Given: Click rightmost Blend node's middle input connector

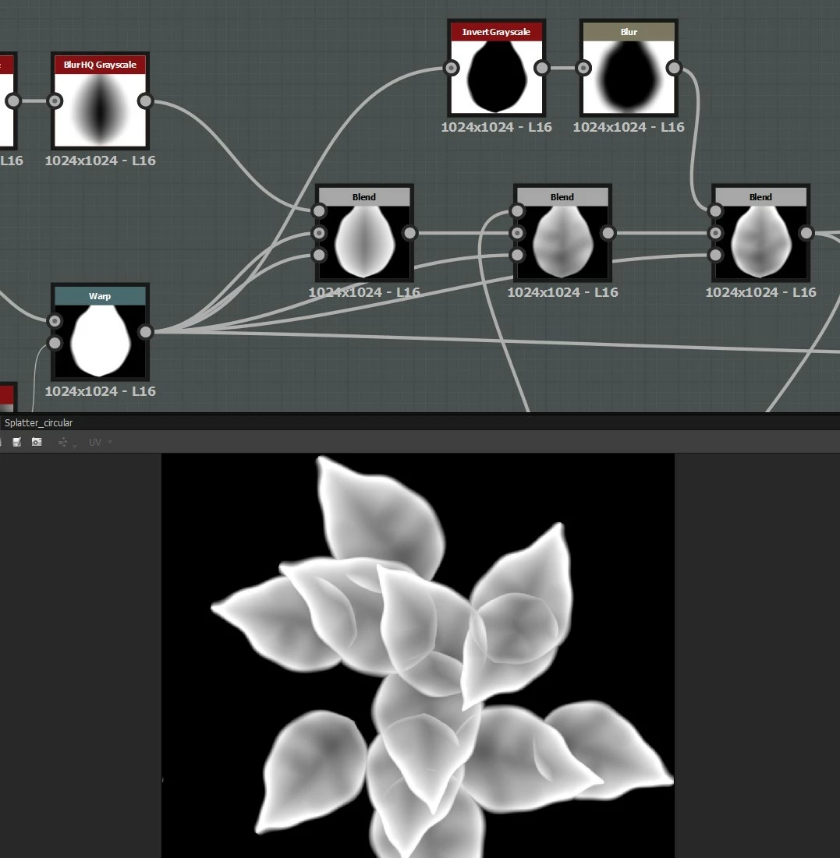Looking at the screenshot, I should [715, 233].
